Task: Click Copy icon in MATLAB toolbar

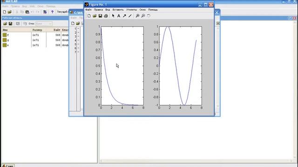Action: 22,12
